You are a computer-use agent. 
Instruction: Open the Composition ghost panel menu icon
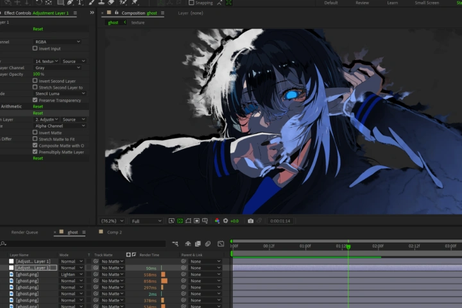tap(162, 13)
